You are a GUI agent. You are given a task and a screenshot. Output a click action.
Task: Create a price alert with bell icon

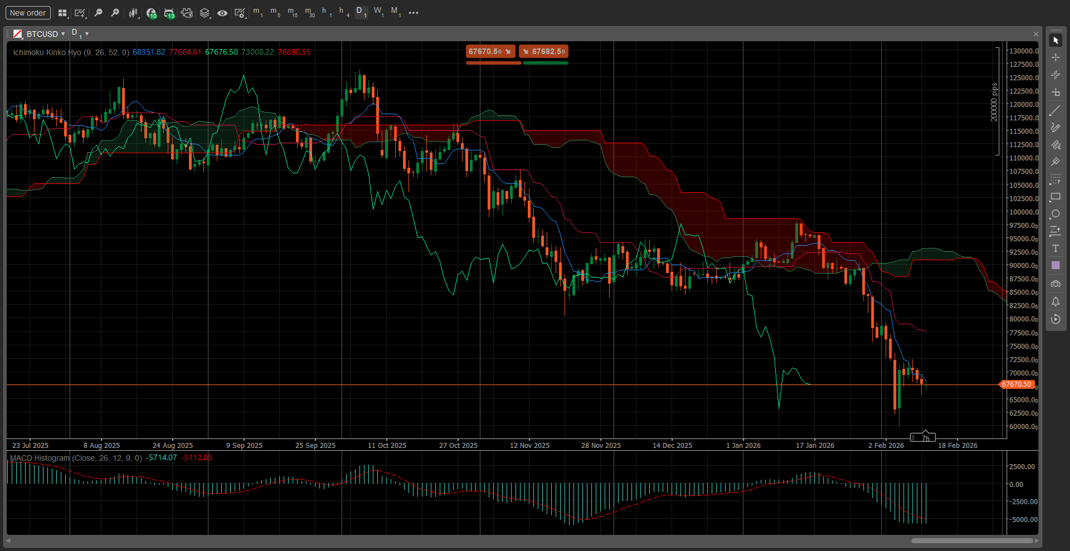click(x=1056, y=301)
